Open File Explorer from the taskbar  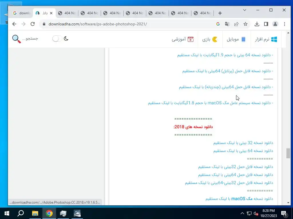click(x=35, y=213)
